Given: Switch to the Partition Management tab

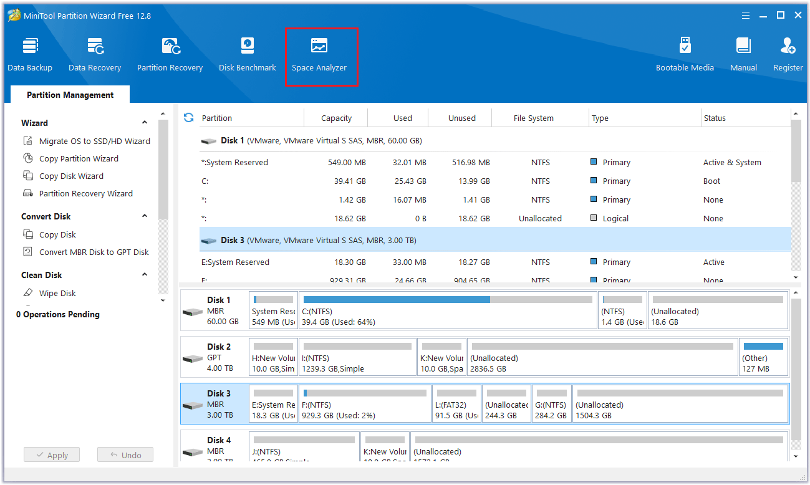Looking at the screenshot, I should point(70,95).
